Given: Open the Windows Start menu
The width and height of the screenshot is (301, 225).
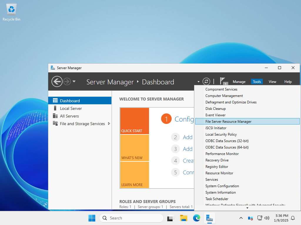Looking at the screenshot, I should pos(92,218).
